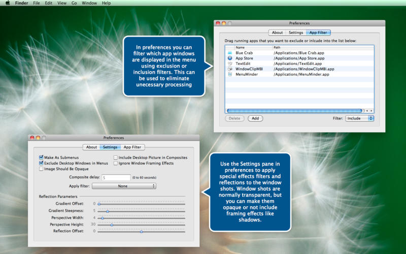The height and width of the screenshot is (254, 406).
Task: Click the Name column header
Action: 254,47
